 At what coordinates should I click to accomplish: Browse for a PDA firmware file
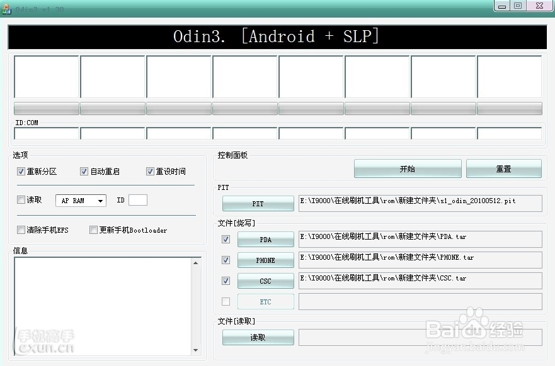point(265,239)
